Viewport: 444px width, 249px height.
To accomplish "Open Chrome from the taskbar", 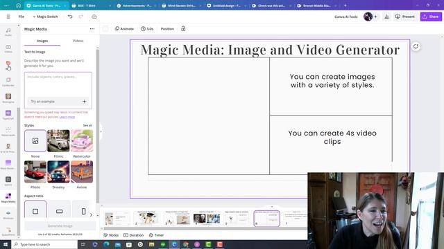I will click(x=185, y=244).
